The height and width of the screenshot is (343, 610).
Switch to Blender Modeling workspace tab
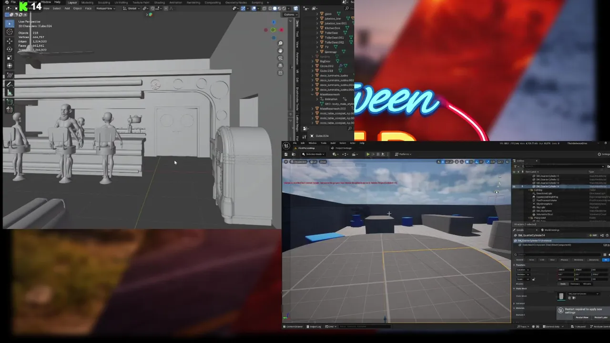(87, 2)
